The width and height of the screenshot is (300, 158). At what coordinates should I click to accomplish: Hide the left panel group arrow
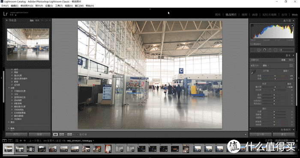(1, 78)
